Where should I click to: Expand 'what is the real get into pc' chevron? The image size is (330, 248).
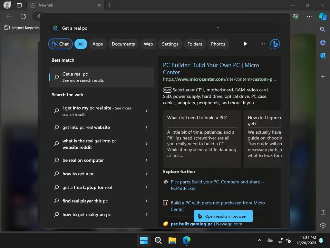click(x=147, y=144)
